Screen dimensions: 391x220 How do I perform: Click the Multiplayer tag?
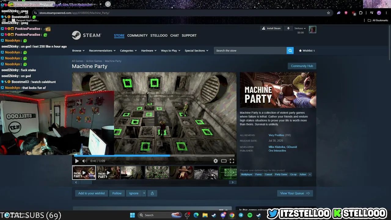[x=247, y=174]
